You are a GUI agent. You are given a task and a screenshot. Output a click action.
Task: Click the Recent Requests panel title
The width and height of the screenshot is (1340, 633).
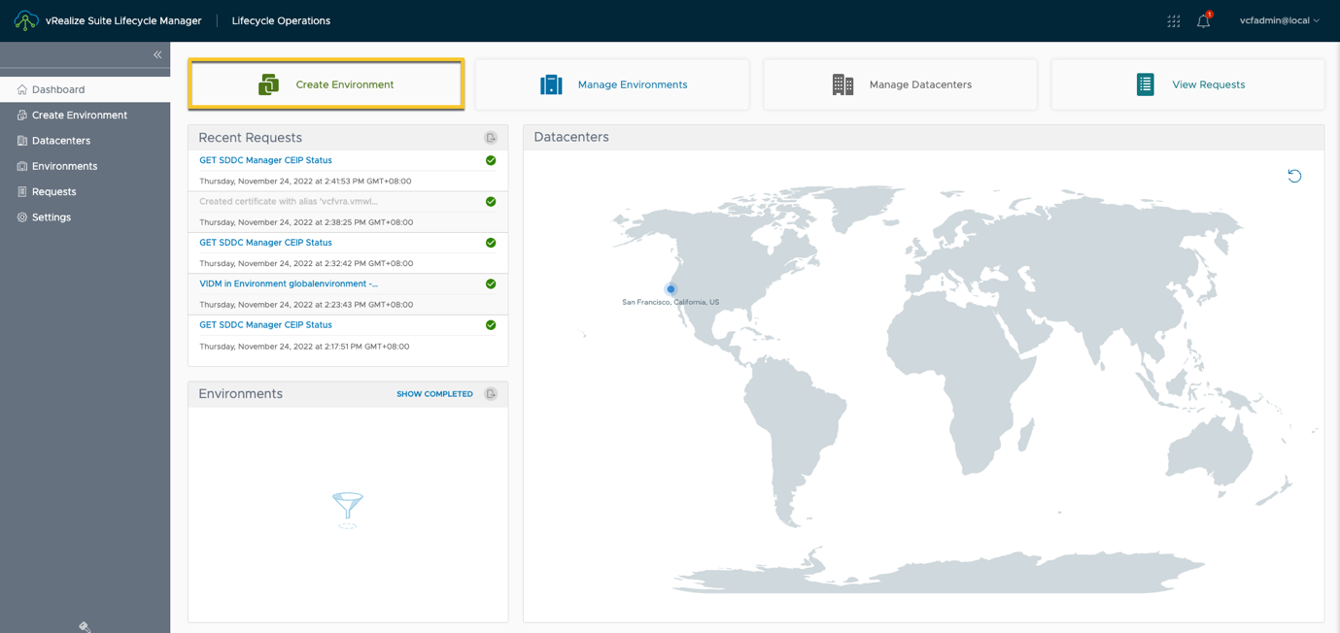click(250, 138)
